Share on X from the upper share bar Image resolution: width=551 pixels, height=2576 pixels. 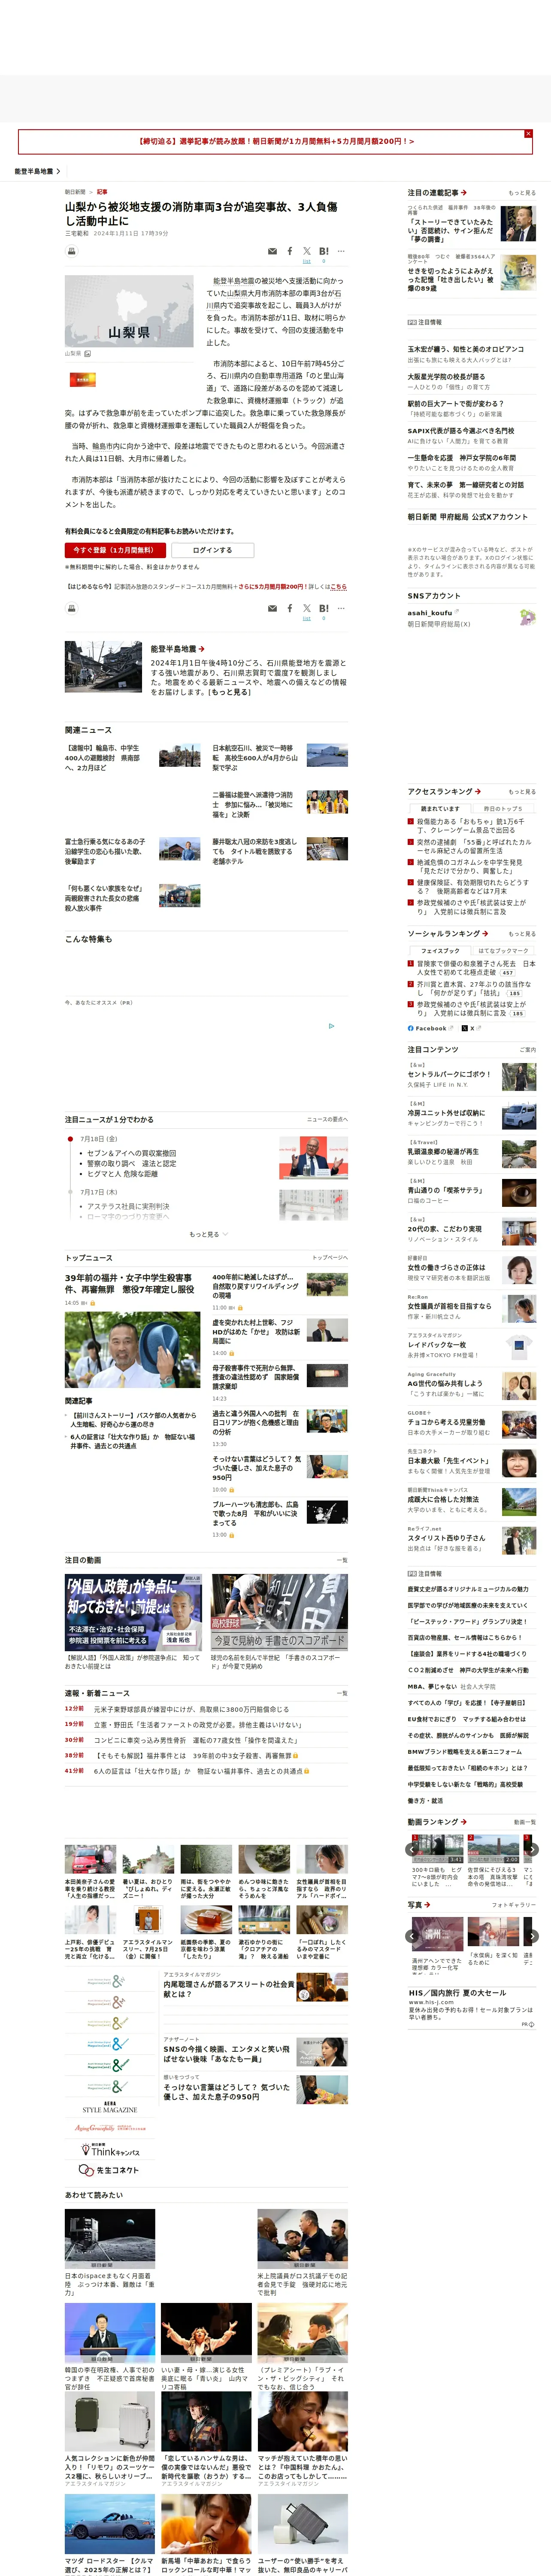coord(307,251)
